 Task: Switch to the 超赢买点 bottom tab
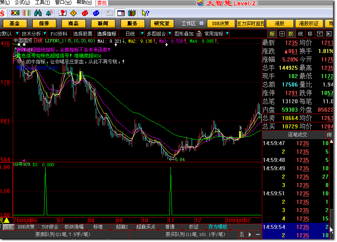(146, 227)
